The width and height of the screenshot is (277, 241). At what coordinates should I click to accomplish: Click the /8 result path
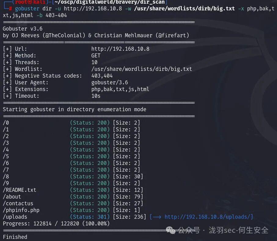point(6,177)
